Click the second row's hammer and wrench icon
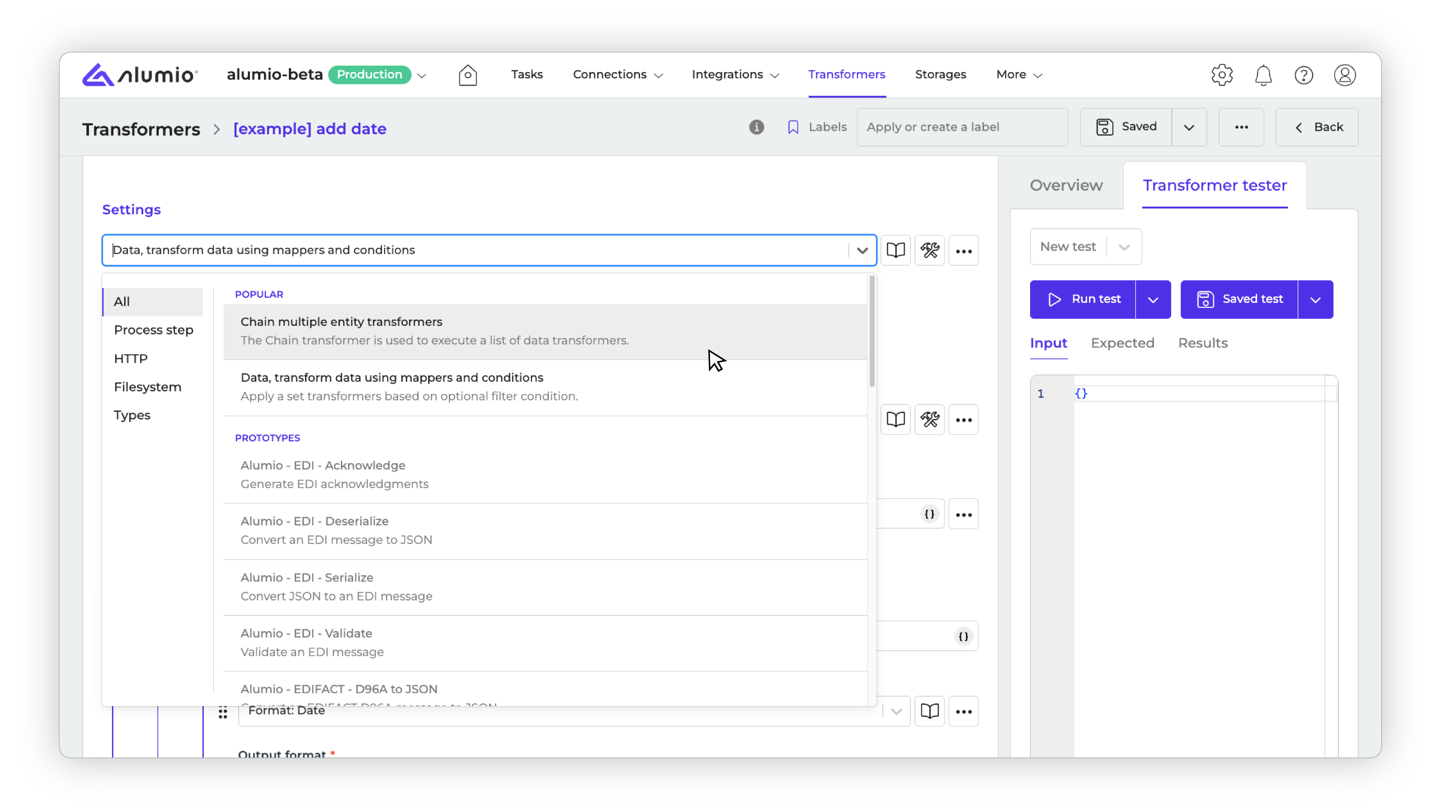Screen dimensions: 1441x810 pyautogui.click(x=930, y=419)
